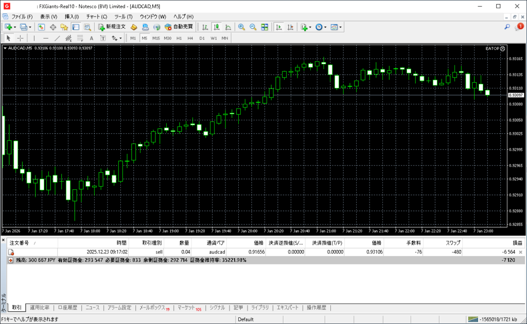Close the audcad sell order row
527x324 pixels.
[520, 252]
